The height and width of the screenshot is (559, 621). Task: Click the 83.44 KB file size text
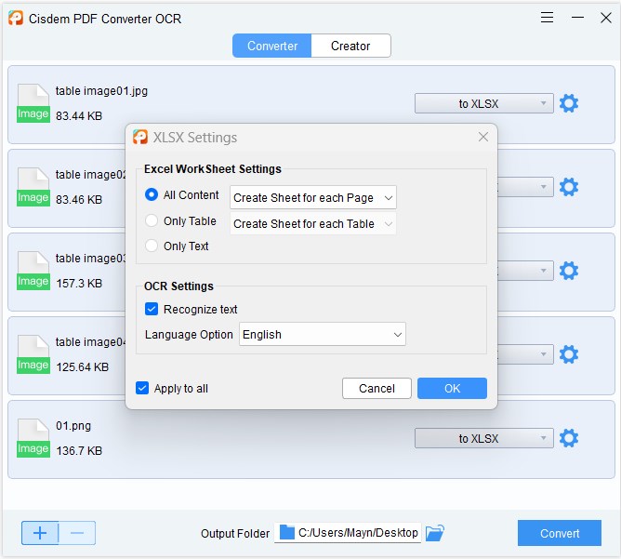click(79, 116)
